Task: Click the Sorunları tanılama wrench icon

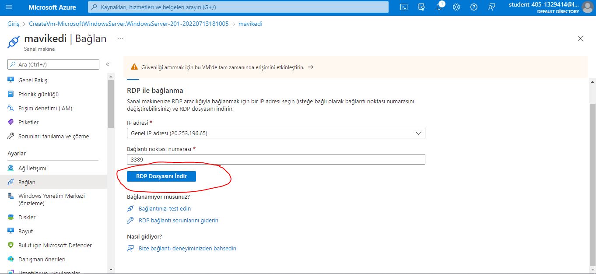Action: point(11,136)
